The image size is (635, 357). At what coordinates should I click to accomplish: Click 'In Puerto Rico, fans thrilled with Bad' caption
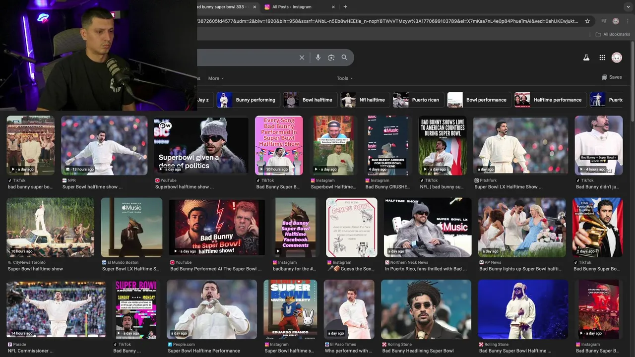[426, 269]
